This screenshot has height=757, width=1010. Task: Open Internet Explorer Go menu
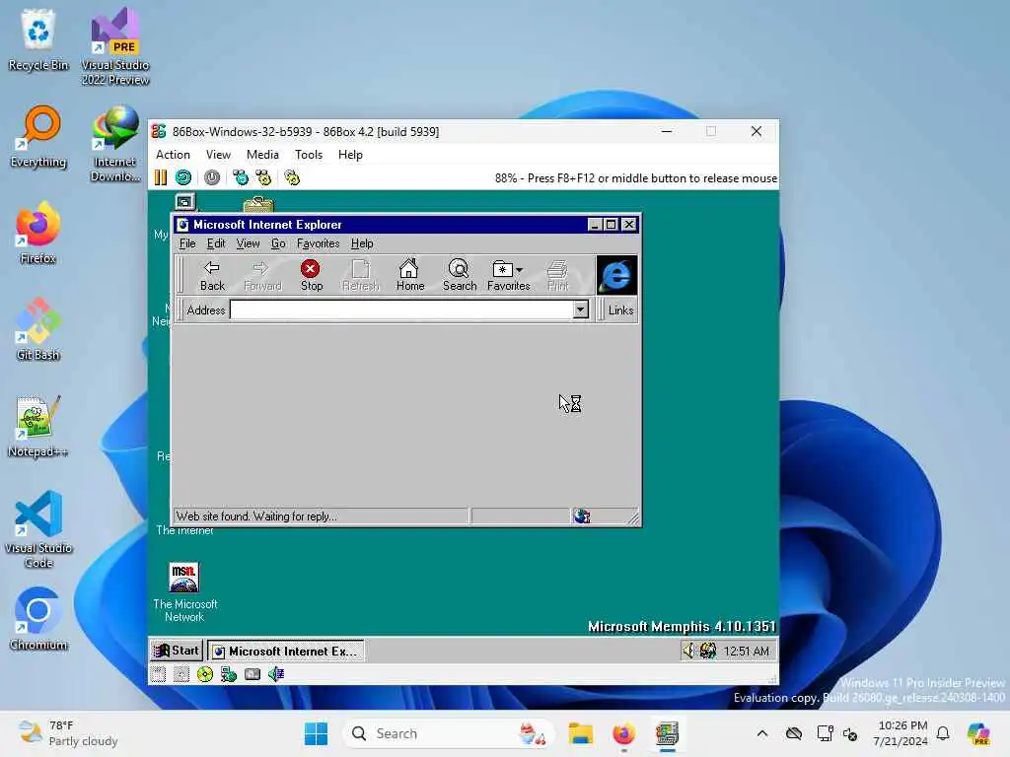coord(278,243)
